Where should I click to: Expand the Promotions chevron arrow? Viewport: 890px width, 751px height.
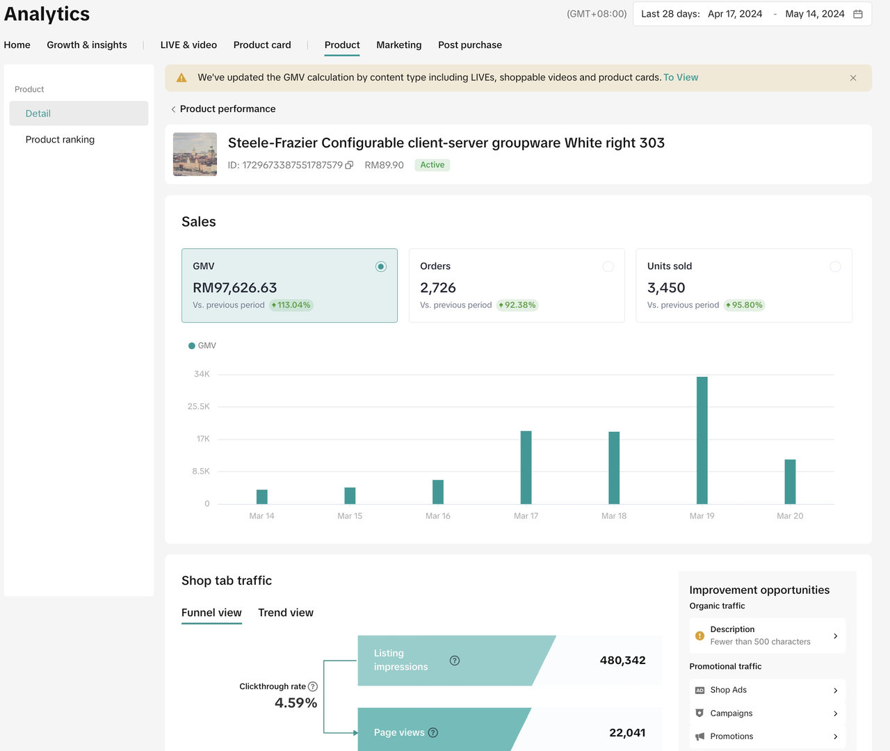[x=835, y=736]
